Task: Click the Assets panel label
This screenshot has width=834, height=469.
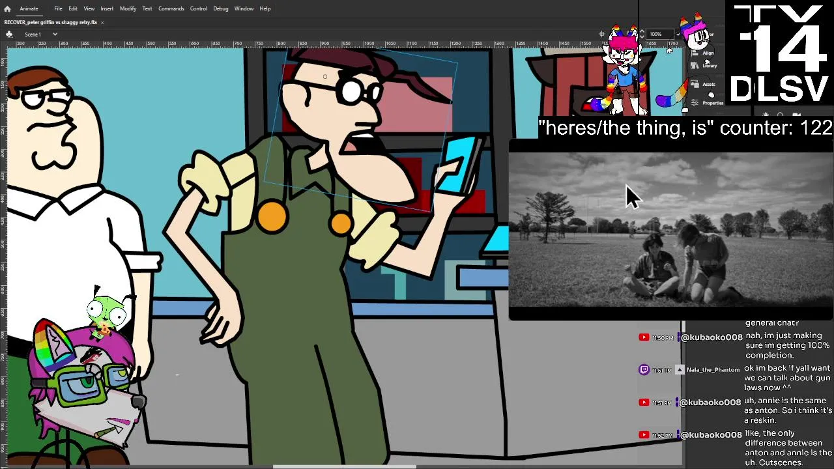Action: [709, 84]
